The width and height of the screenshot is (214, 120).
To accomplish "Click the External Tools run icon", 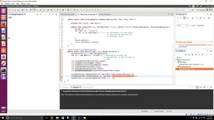I will [68, 10].
